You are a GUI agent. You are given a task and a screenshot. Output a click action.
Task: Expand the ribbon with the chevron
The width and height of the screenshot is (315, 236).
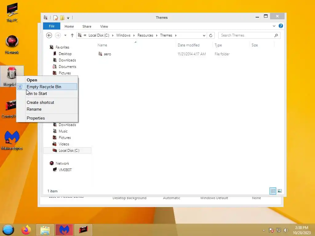coord(274,26)
